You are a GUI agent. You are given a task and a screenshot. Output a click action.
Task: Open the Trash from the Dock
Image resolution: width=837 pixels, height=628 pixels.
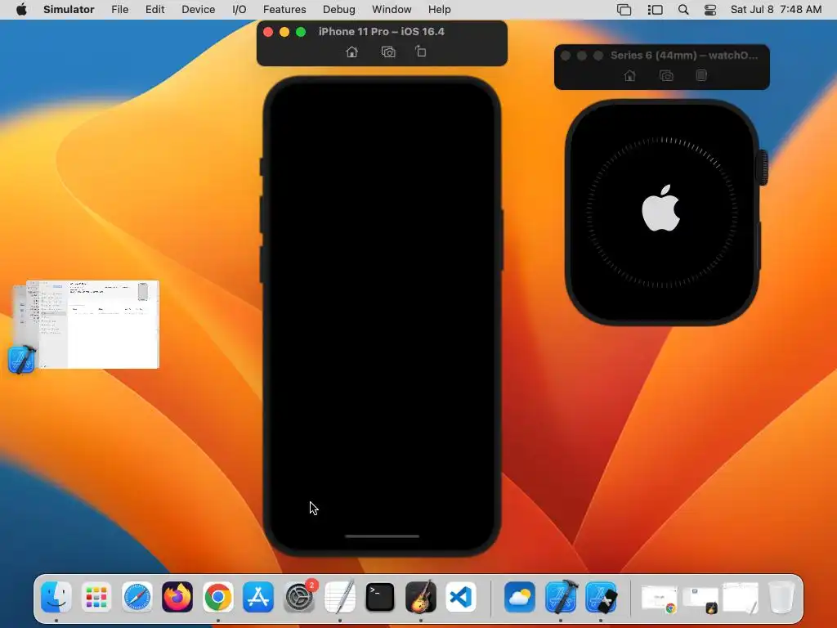coord(781,596)
